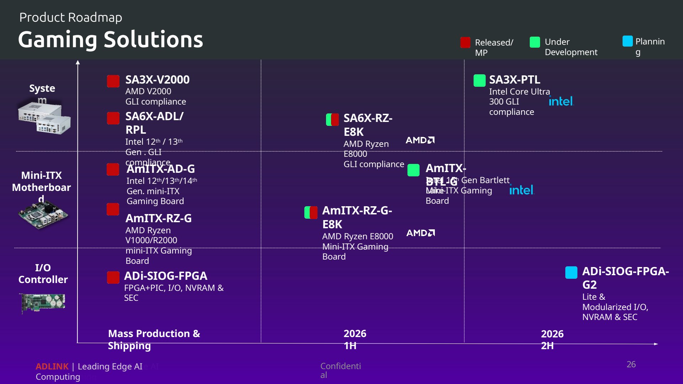Click the blue Planning legend swatch
Image resolution: width=683 pixels, height=384 pixels.
tap(628, 41)
